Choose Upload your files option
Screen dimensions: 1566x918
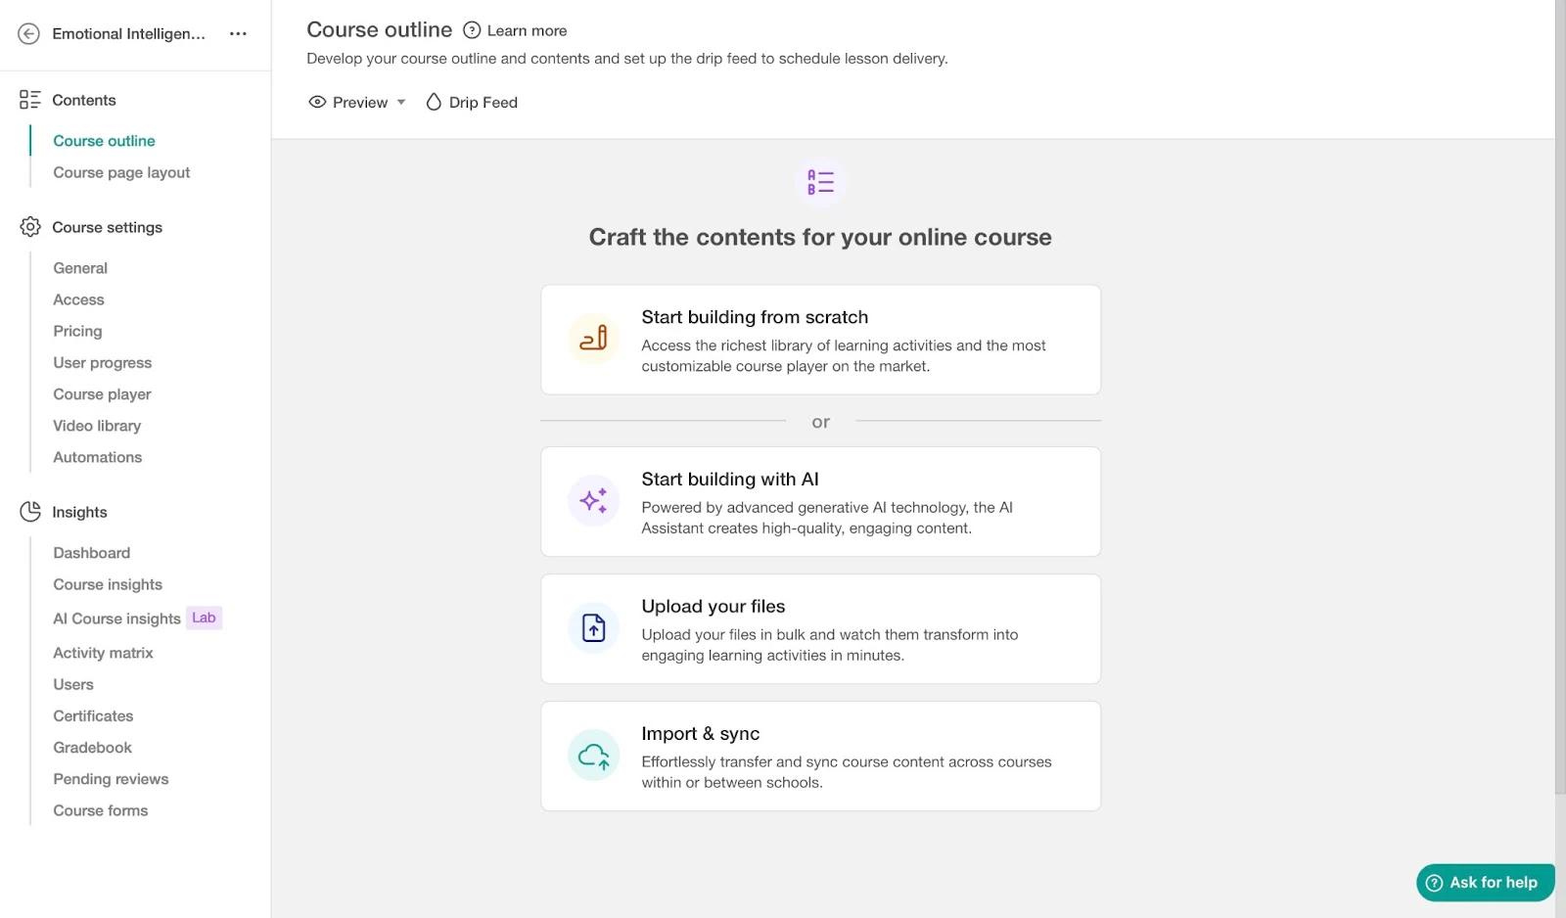[820, 629]
